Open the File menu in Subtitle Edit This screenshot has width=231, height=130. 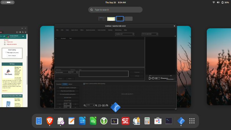click(x=57, y=30)
